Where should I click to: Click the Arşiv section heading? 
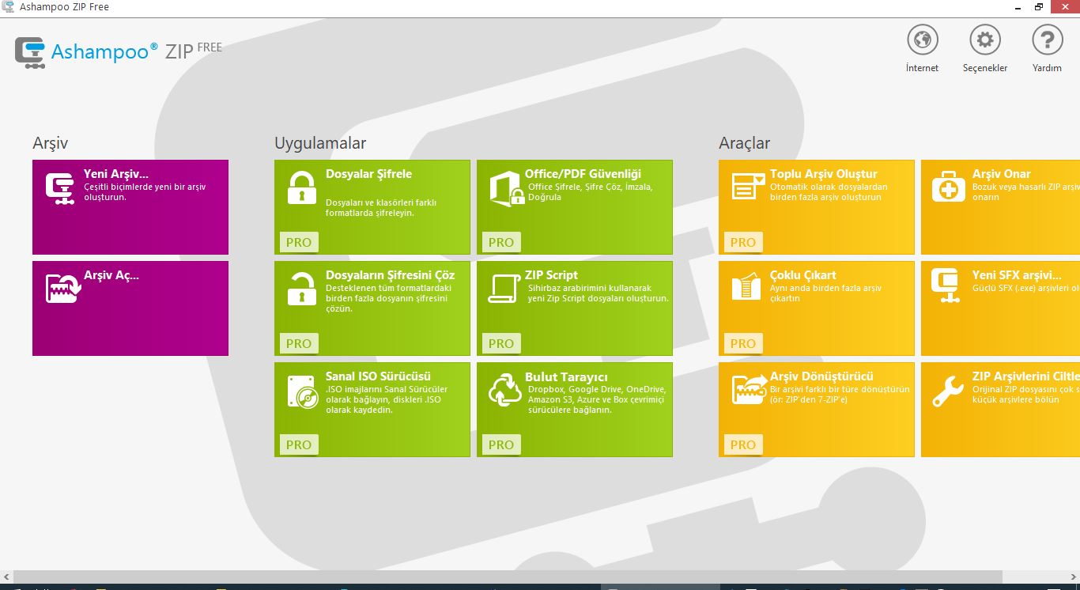51,143
